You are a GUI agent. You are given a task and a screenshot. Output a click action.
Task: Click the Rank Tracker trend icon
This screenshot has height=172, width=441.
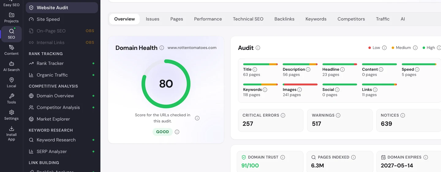(x=31, y=63)
